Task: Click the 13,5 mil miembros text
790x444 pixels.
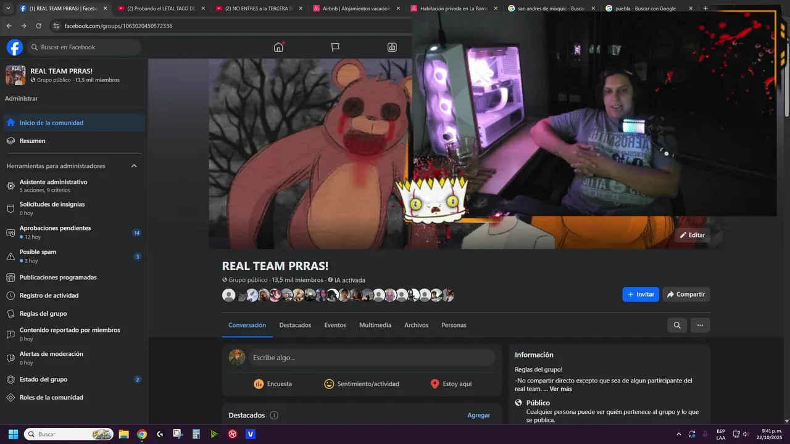Action: [x=297, y=280]
